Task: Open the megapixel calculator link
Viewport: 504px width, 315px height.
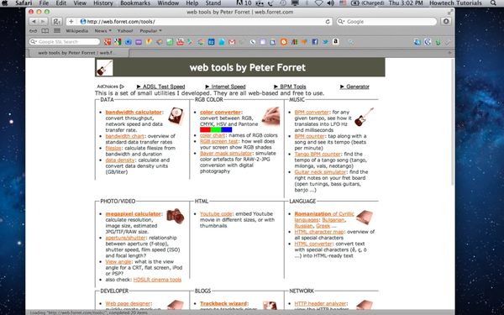Action: tap(133, 213)
